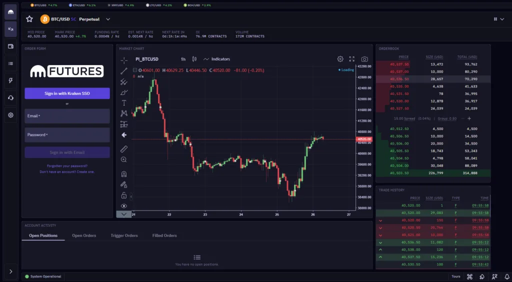Select the text annotation tool
Screen dimensions: 512x282
[x=124, y=103]
